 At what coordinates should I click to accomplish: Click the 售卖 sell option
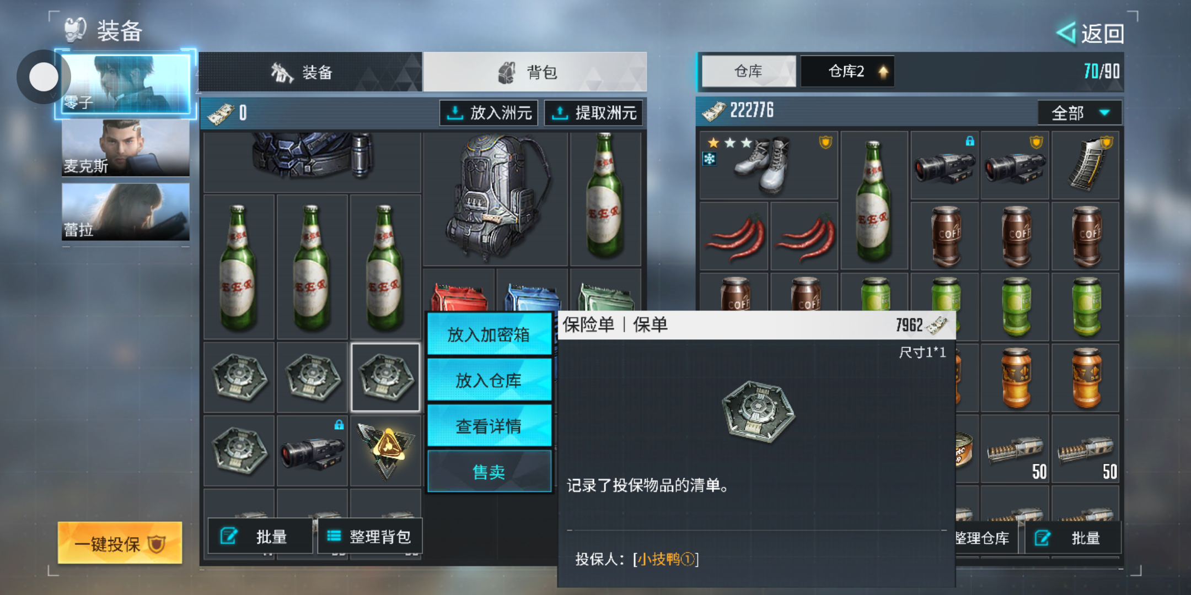coord(489,472)
